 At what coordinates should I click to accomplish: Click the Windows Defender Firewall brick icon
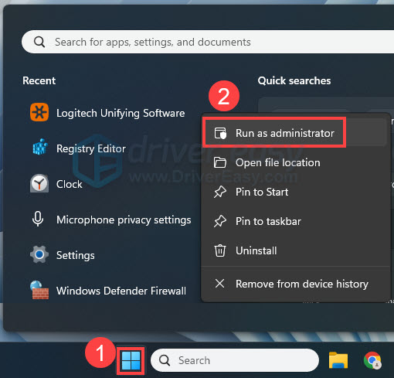pos(39,290)
